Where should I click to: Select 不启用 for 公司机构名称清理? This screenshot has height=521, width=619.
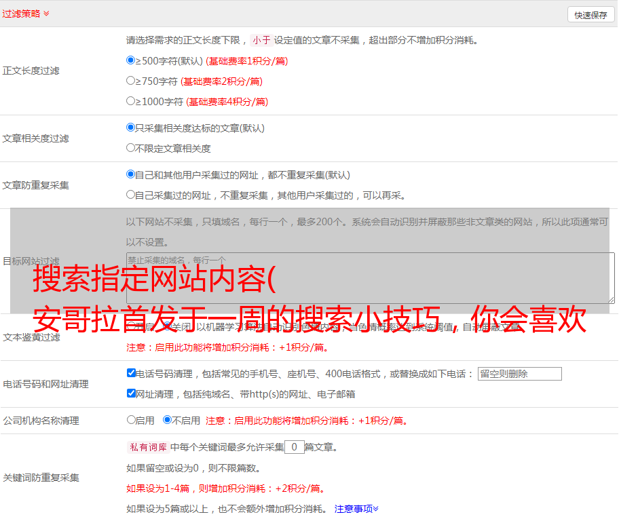point(168,420)
